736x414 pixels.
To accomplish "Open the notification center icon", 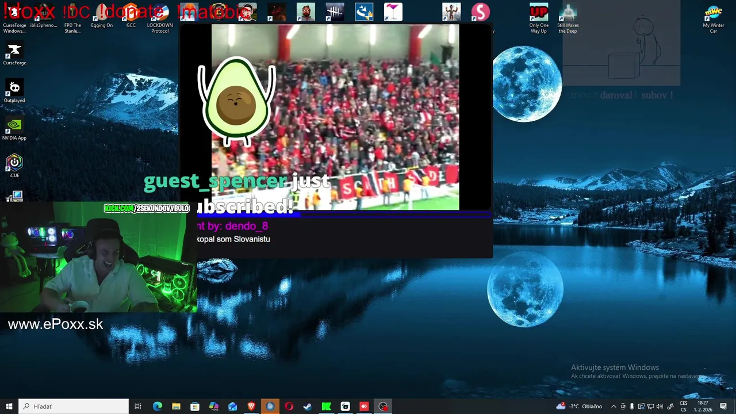I will (x=724, y=407).
